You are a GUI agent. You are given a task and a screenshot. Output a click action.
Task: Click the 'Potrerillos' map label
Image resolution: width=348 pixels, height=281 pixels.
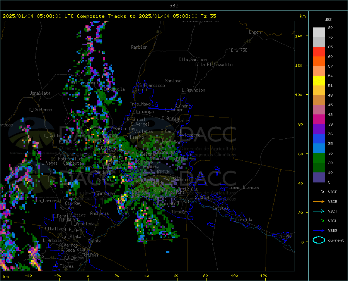71,159
